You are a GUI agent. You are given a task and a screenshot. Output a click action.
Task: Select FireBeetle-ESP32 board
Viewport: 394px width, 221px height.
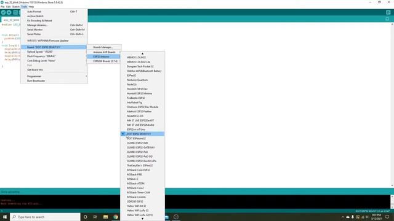142,98
